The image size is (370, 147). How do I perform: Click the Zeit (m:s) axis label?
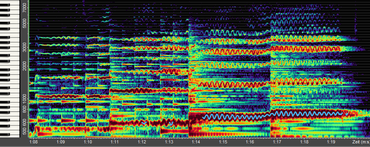[x=361, y=142]
